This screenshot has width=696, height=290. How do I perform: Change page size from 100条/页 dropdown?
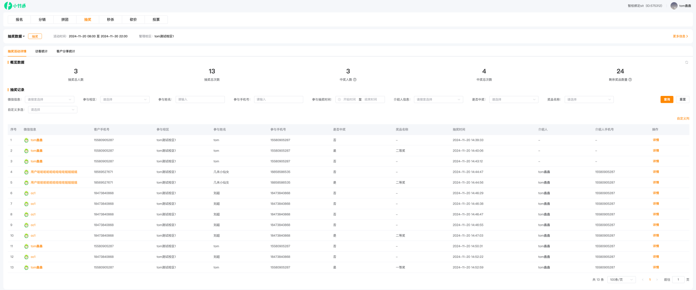coord(622,280)
